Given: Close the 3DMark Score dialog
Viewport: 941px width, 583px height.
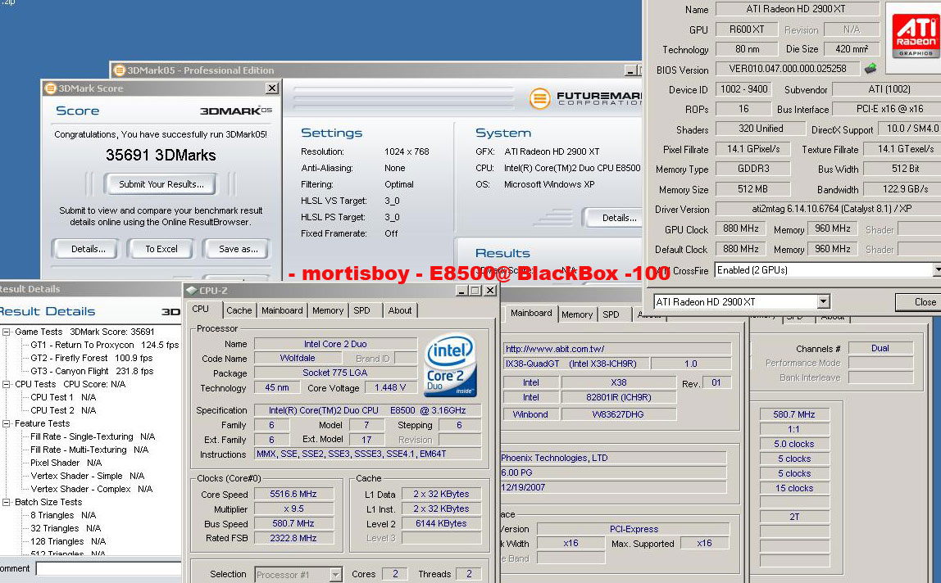Looking at the screenshot, I should (272, 88).
